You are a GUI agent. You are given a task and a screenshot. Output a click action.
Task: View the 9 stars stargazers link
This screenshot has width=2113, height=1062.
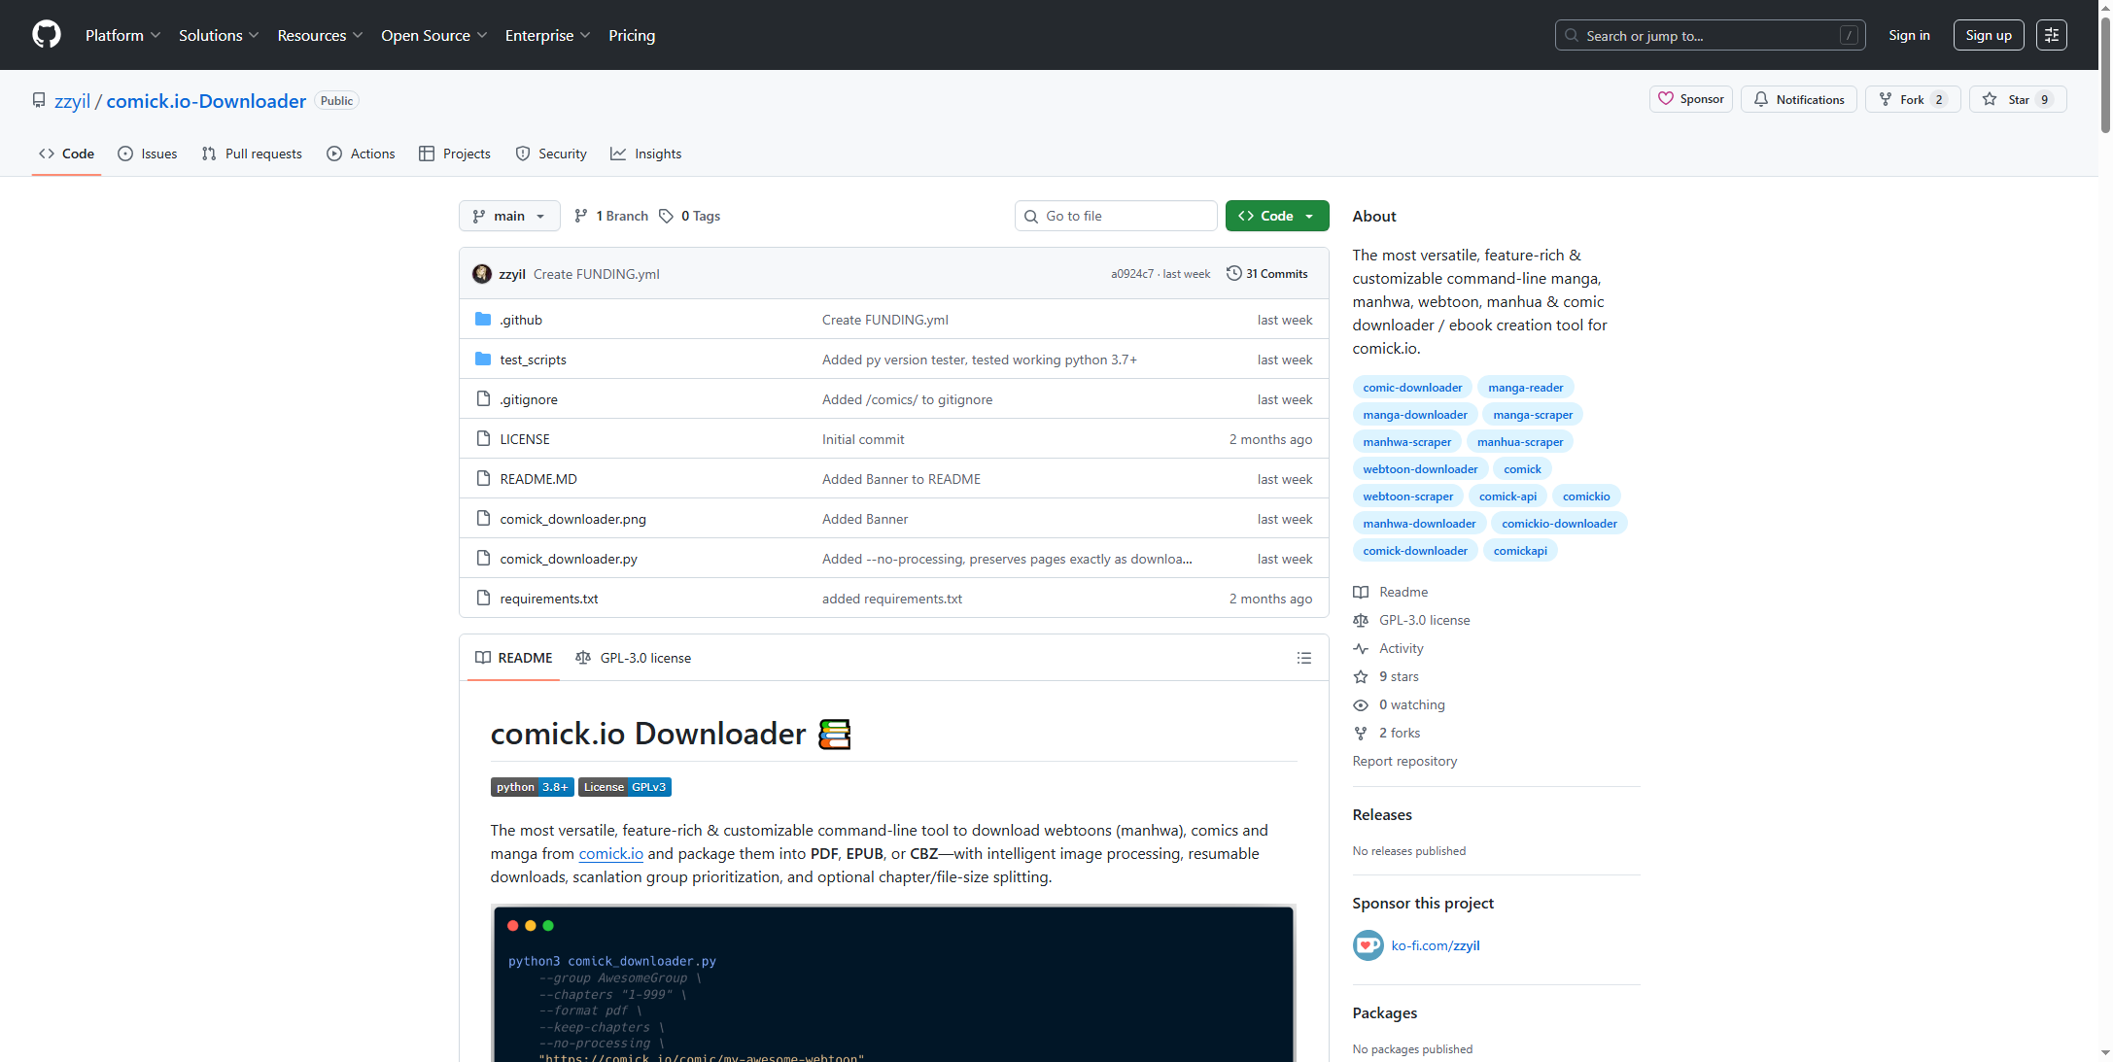(x=1385, y=676)
